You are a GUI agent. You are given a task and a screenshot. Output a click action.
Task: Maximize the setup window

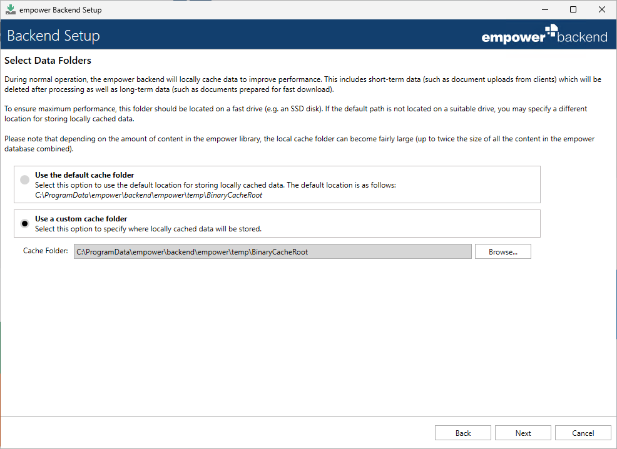click(573, 9)
